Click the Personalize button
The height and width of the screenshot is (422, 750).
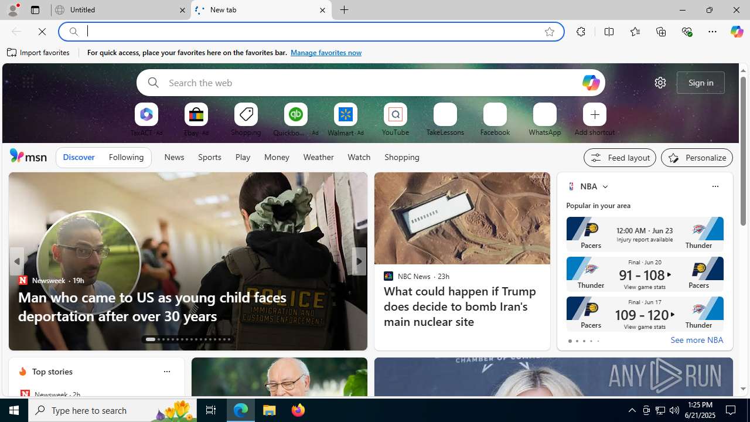(697, 158)
